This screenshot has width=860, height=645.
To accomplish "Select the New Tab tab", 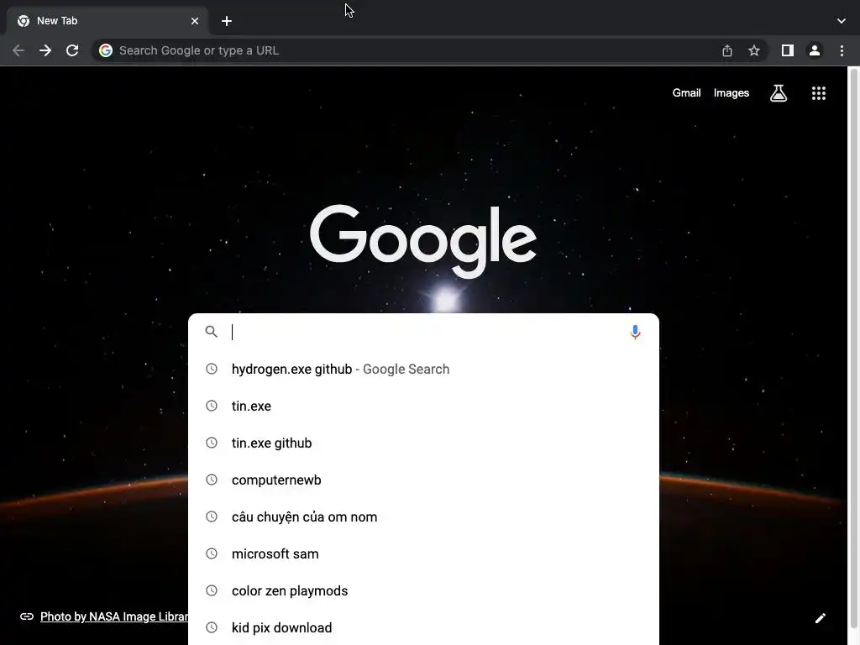I will (107, 21).
